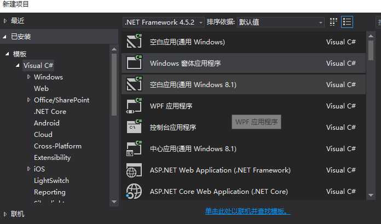The image size is (381, 224).
Task: Expand the iOS tree node arrow
Action: click(28, 169)
